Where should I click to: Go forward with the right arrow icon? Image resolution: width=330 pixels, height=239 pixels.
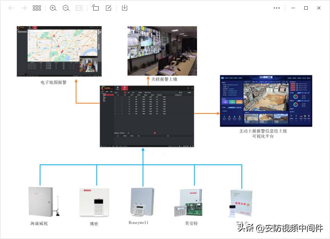24,8
